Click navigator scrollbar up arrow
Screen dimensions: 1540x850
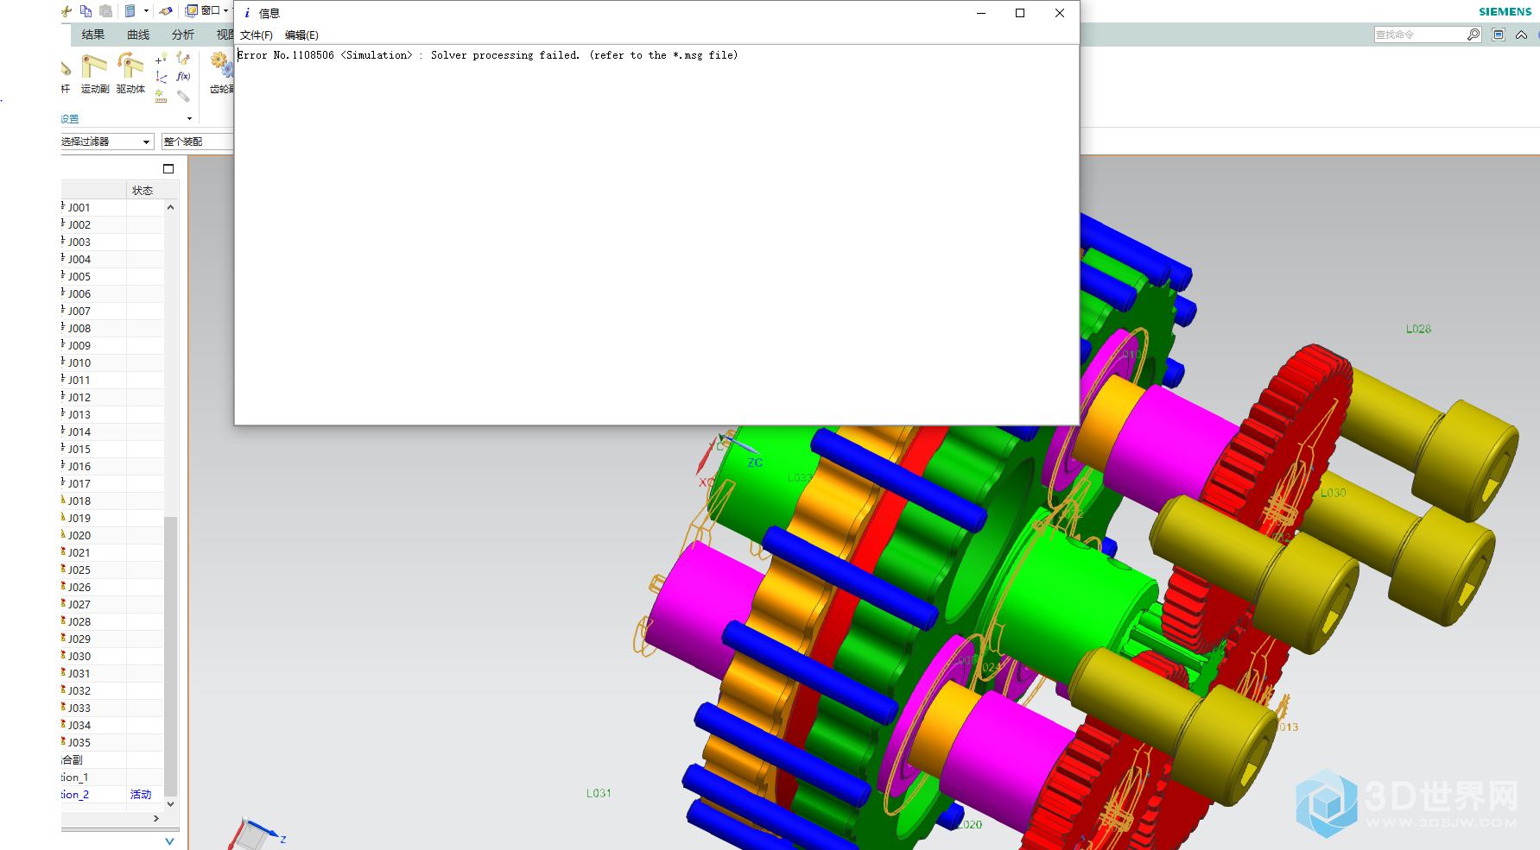coord(170,207)
